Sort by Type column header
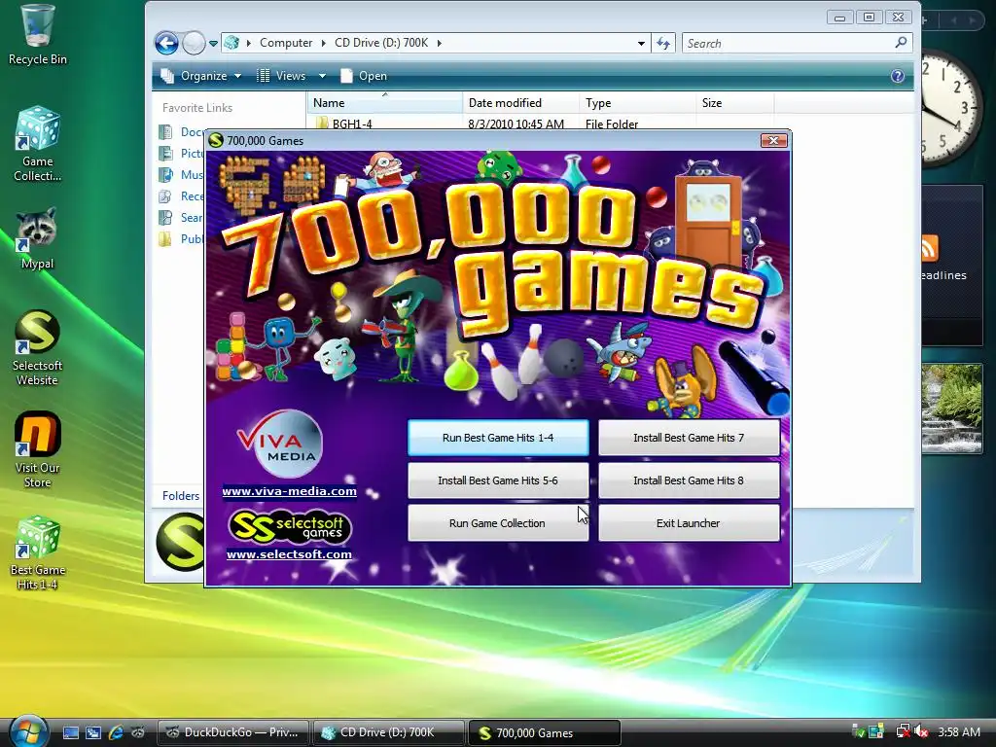 click(637, 103)
